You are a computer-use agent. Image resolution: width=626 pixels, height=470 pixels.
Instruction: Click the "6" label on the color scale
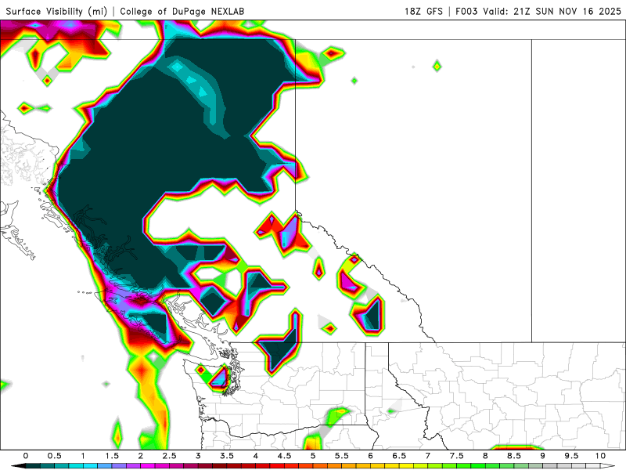tap(370, 456)
